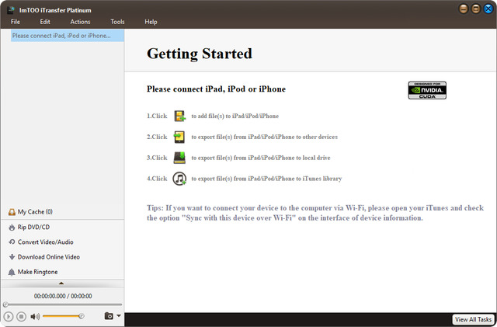Open the Tools menu
The height and width of the screenshot is (327, 497).
coord(117,22)
